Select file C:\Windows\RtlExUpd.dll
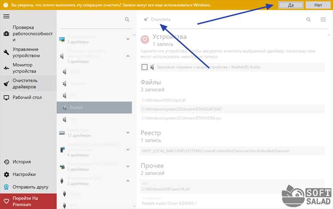Viewport: 333px width, 209px height. click(232, 100)
